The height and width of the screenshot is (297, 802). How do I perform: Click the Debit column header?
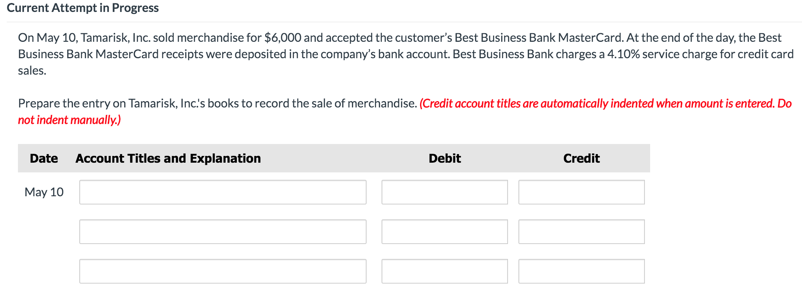tap(444, 158)
